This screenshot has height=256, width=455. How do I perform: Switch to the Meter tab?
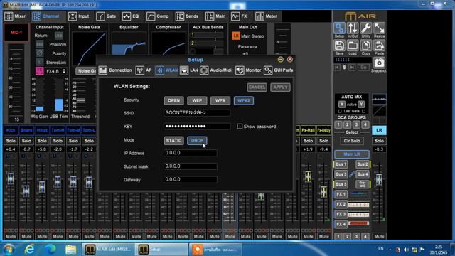(x=266, y=16)
